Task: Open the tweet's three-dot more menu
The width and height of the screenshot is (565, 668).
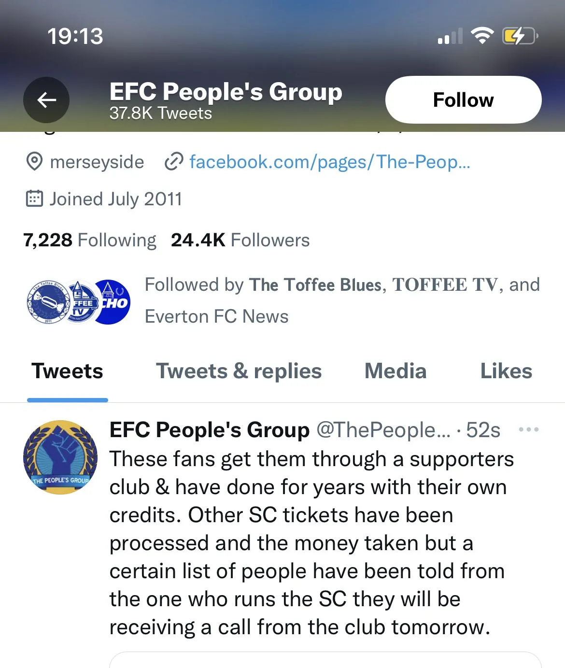Action: pyautogui.click(x=528, y=429)
